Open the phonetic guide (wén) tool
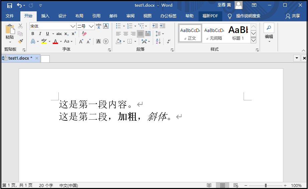The width and height of the screenshot is (308, 189). pyautogui.click(x=99, y=26)
